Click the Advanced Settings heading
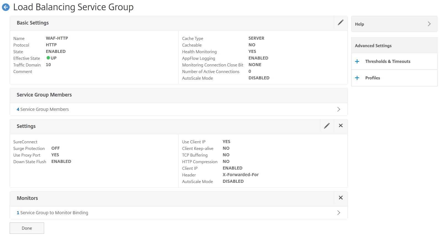The width and height of the screenshot is (440, 236). (373, 46)
